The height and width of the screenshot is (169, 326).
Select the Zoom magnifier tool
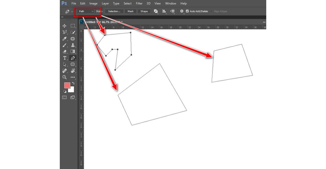coord(64,77)
